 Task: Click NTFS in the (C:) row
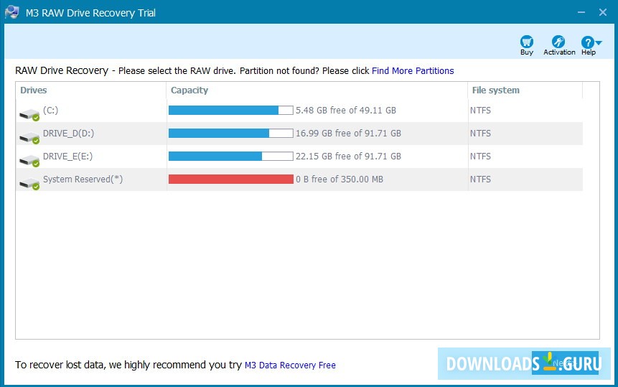click(x=480, y=111)
